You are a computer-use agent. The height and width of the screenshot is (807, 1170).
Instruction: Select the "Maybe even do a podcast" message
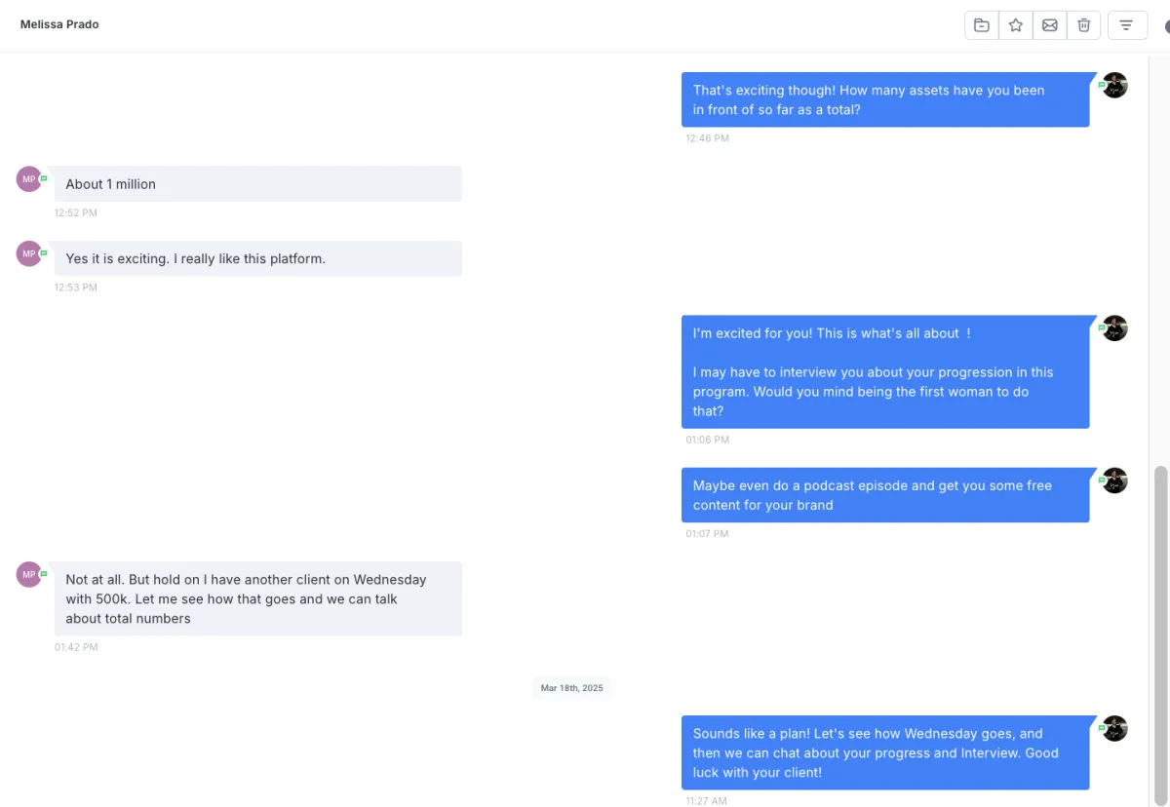[884, 495]
